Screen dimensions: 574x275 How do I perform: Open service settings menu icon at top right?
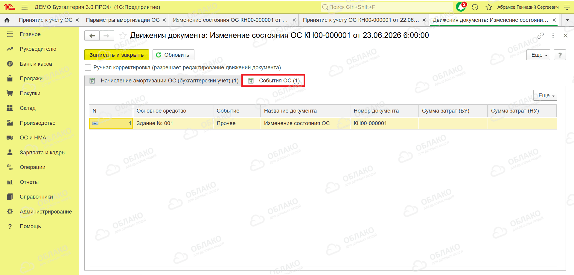coord(567,7)
